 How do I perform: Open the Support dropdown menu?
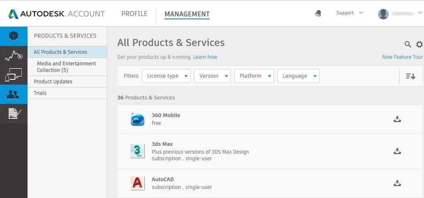(350, 13)
